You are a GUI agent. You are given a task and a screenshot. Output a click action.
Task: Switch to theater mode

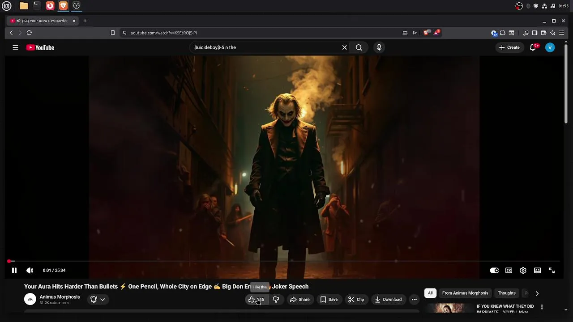[x=537, y=270]
